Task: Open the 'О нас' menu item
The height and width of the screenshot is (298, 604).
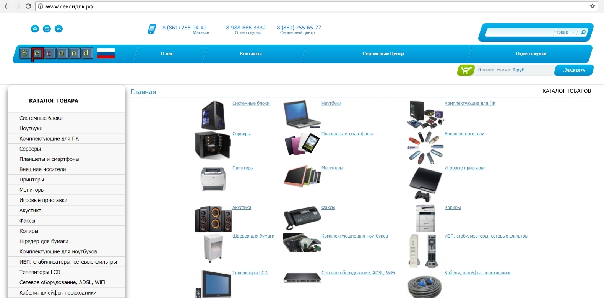Action: [x=167, y=54]
